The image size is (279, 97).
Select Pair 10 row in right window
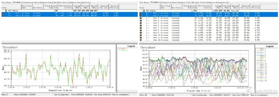pos(208,35)
